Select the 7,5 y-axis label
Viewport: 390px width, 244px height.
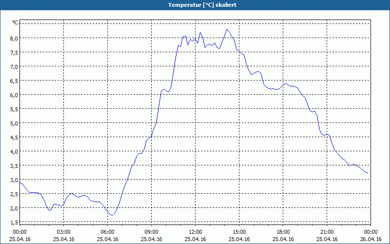coord(14,52)
